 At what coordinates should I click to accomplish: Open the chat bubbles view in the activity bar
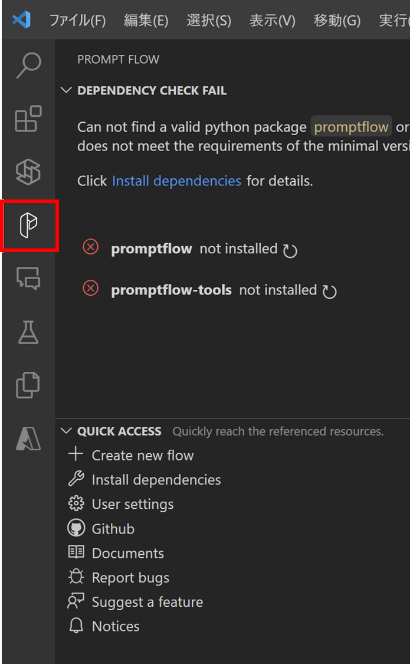coord(28,278)
